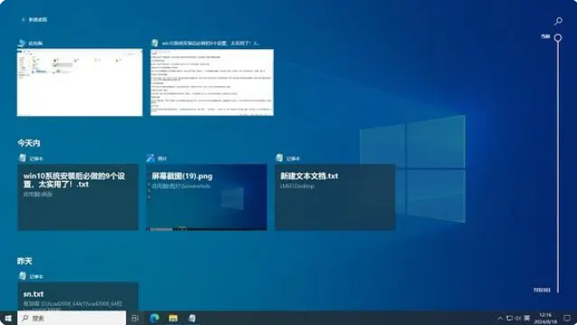Select the open Notepad win10 window thumbnail

[212, 82]
